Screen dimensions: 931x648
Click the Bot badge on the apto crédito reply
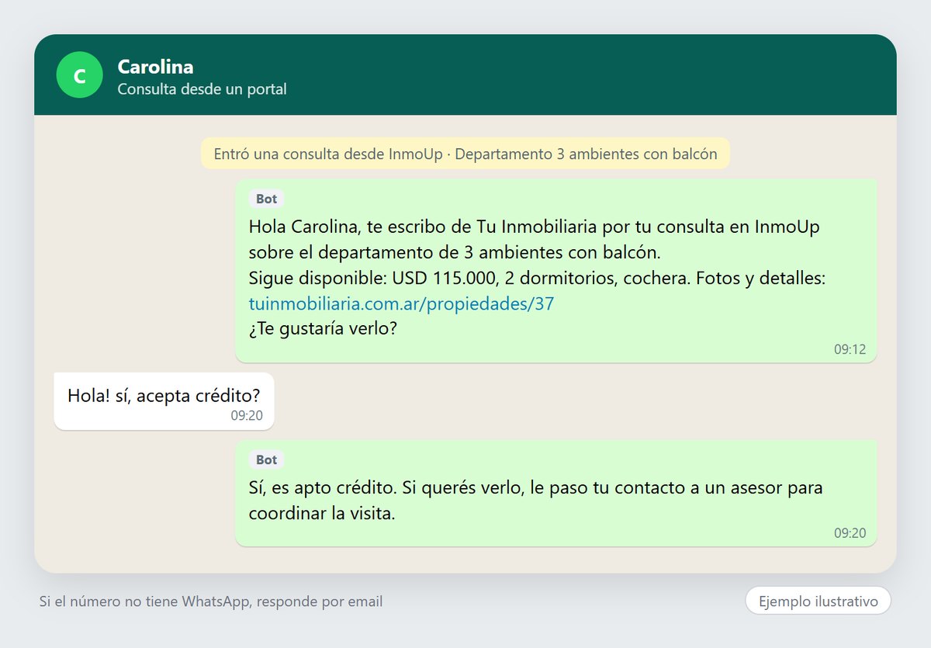click(x=266, y=459)
